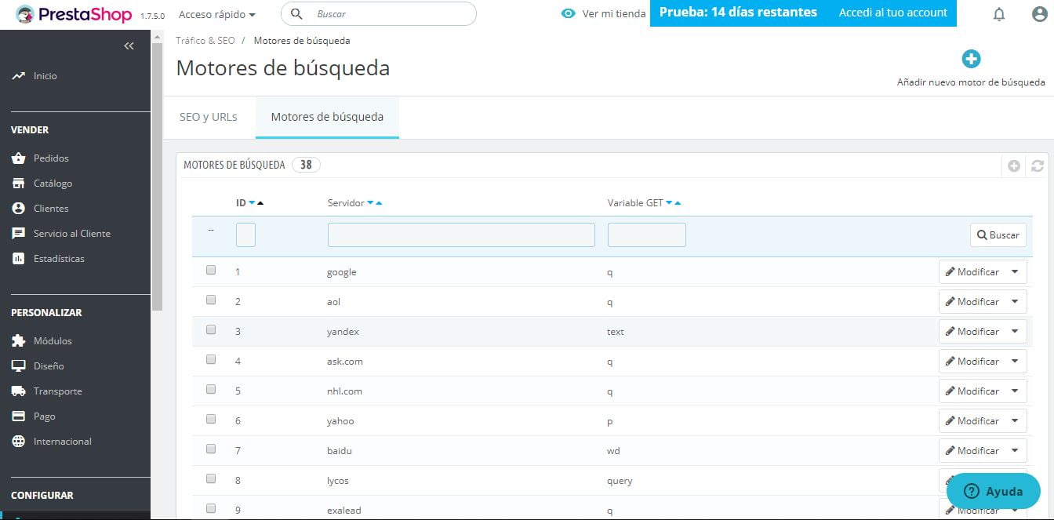The image size is (1054, 520).
Task: Open the Tráfico & SEO breadcrumb link
Action: (205, 40)
